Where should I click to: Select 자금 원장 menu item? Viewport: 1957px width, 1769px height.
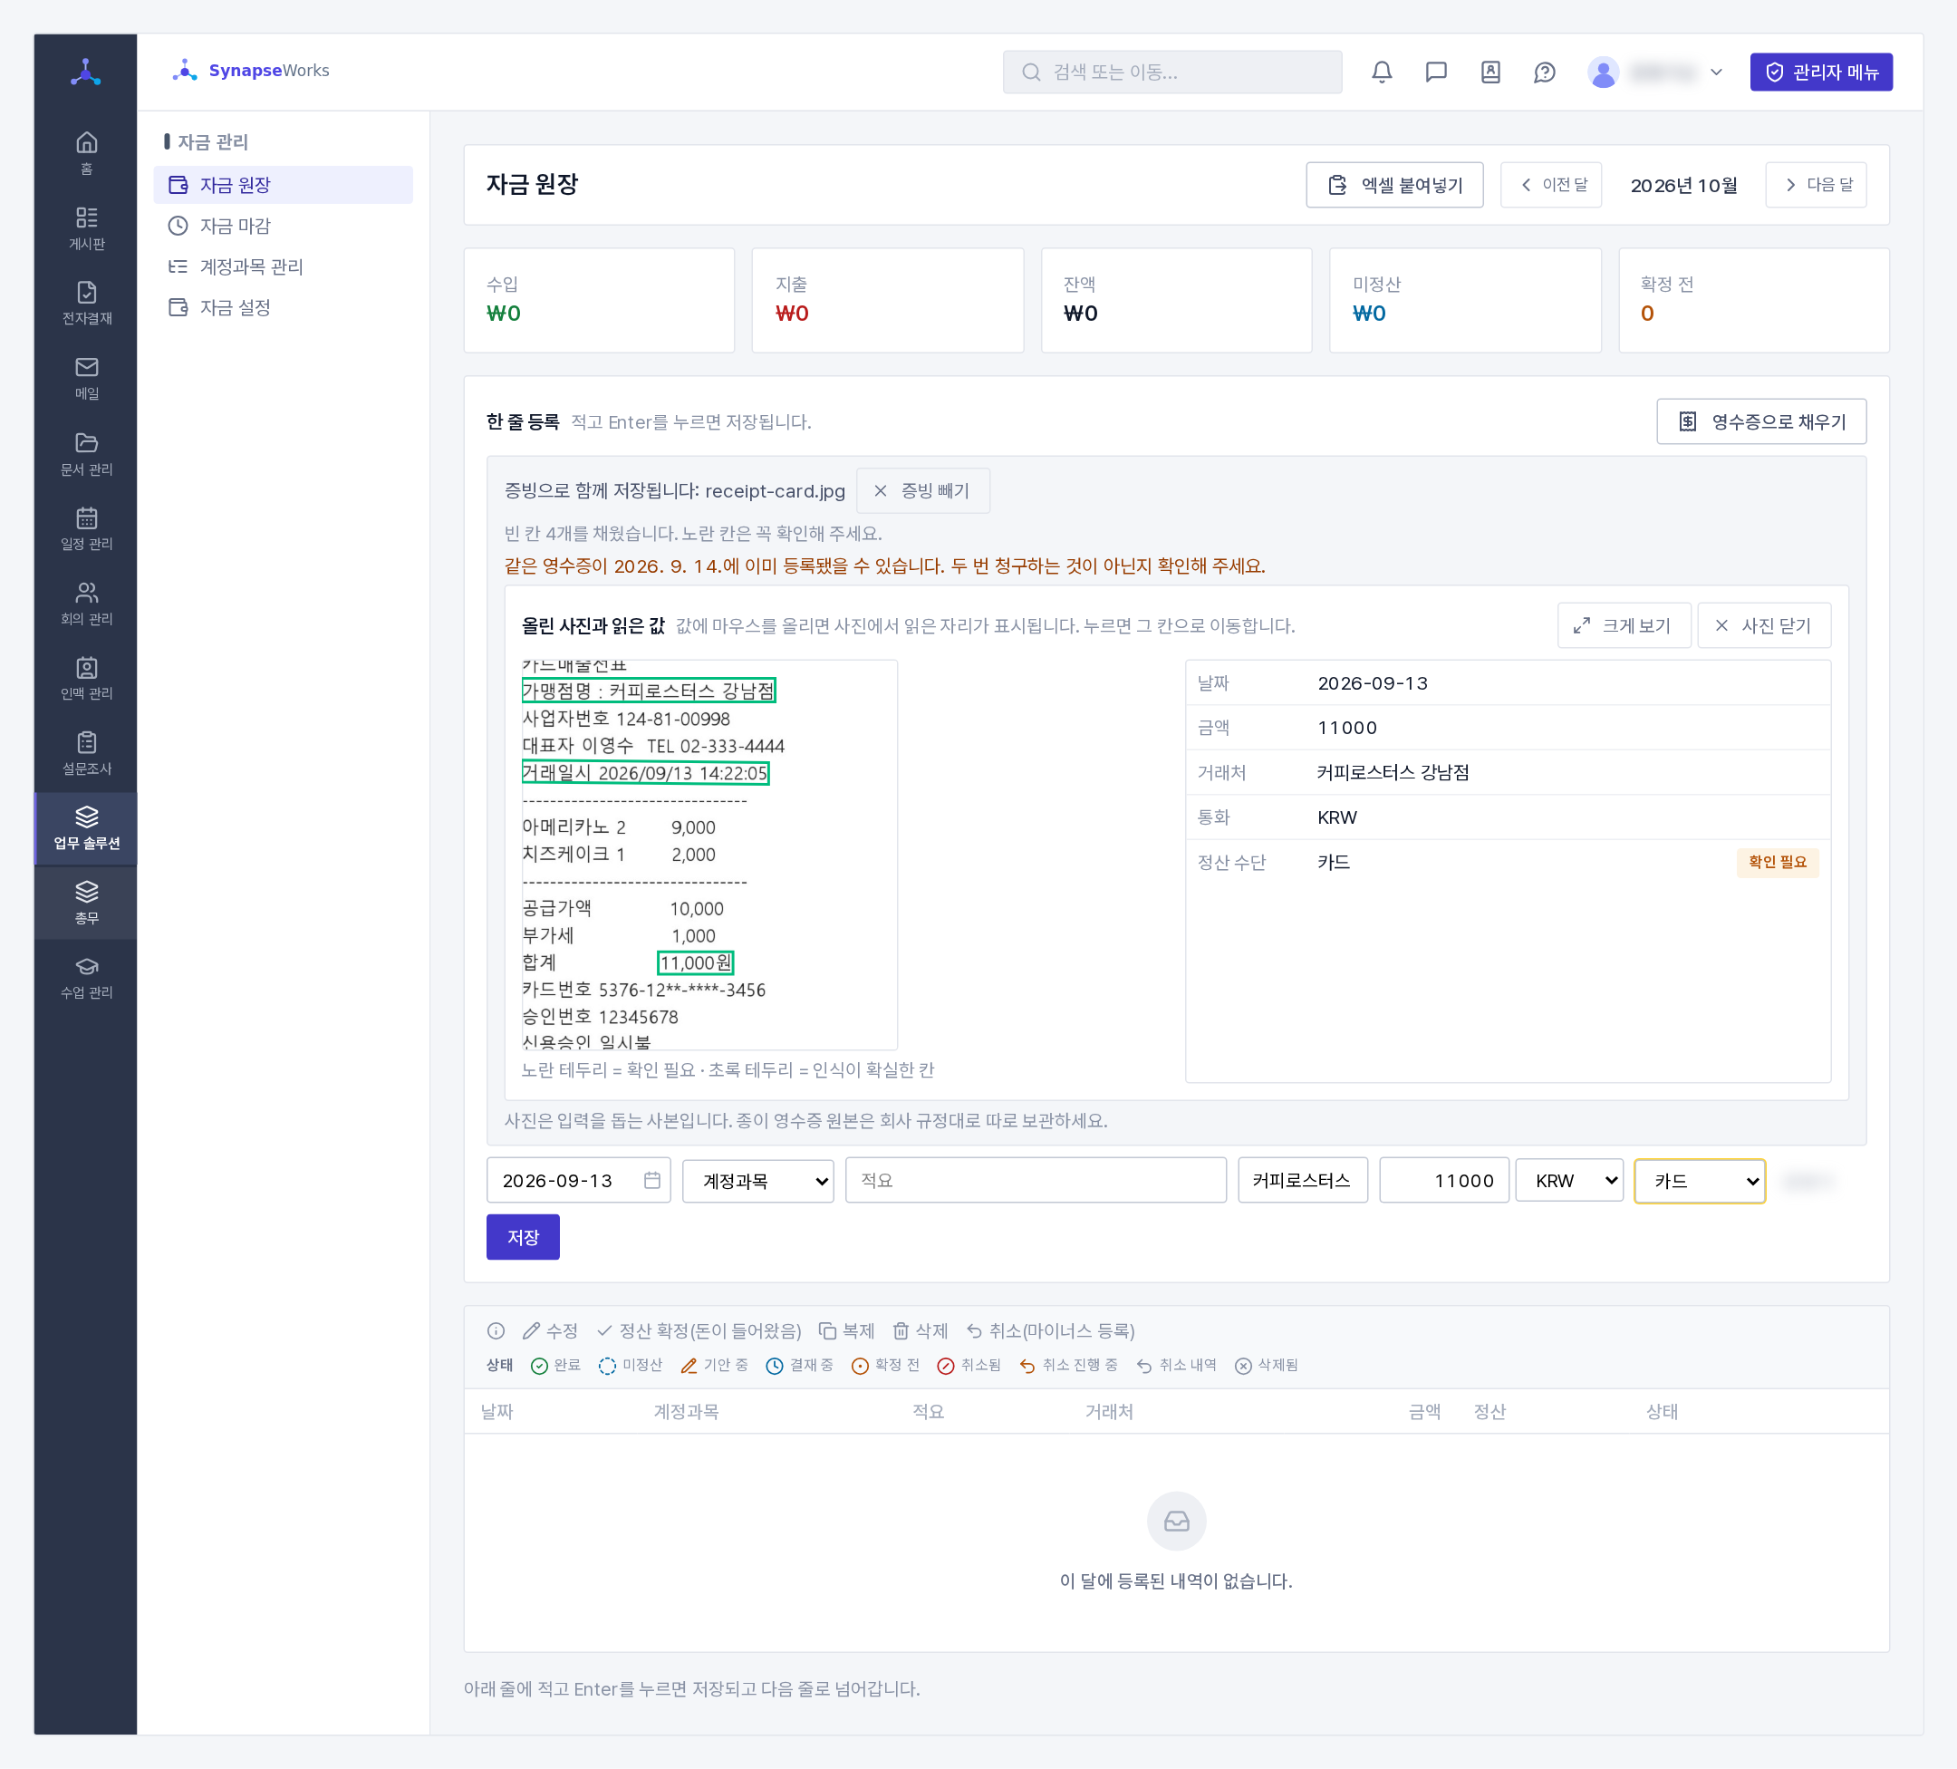283,185
